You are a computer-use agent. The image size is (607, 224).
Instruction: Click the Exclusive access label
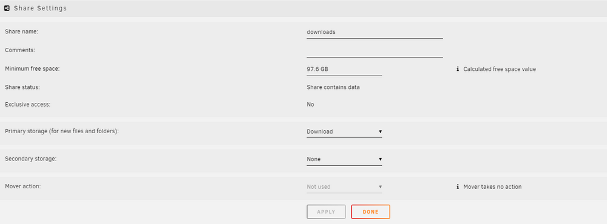pos(28,104)
